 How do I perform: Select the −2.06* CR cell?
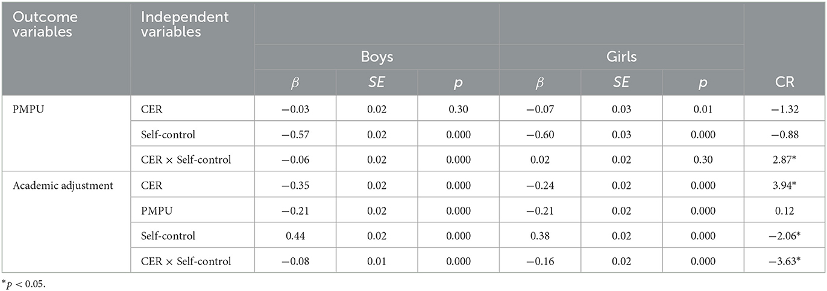click(784, 235)
